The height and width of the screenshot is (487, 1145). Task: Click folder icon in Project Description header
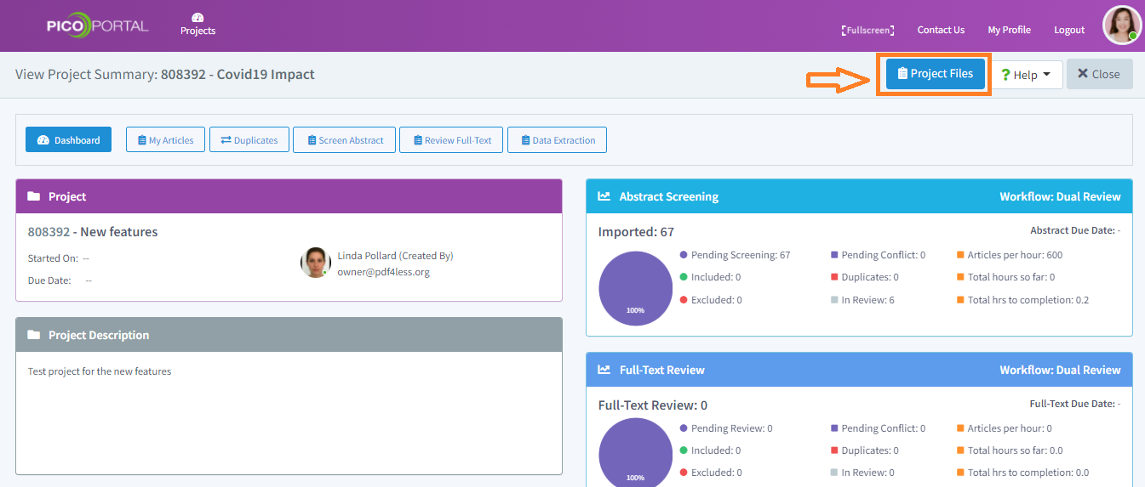click(x=34, y=335)
